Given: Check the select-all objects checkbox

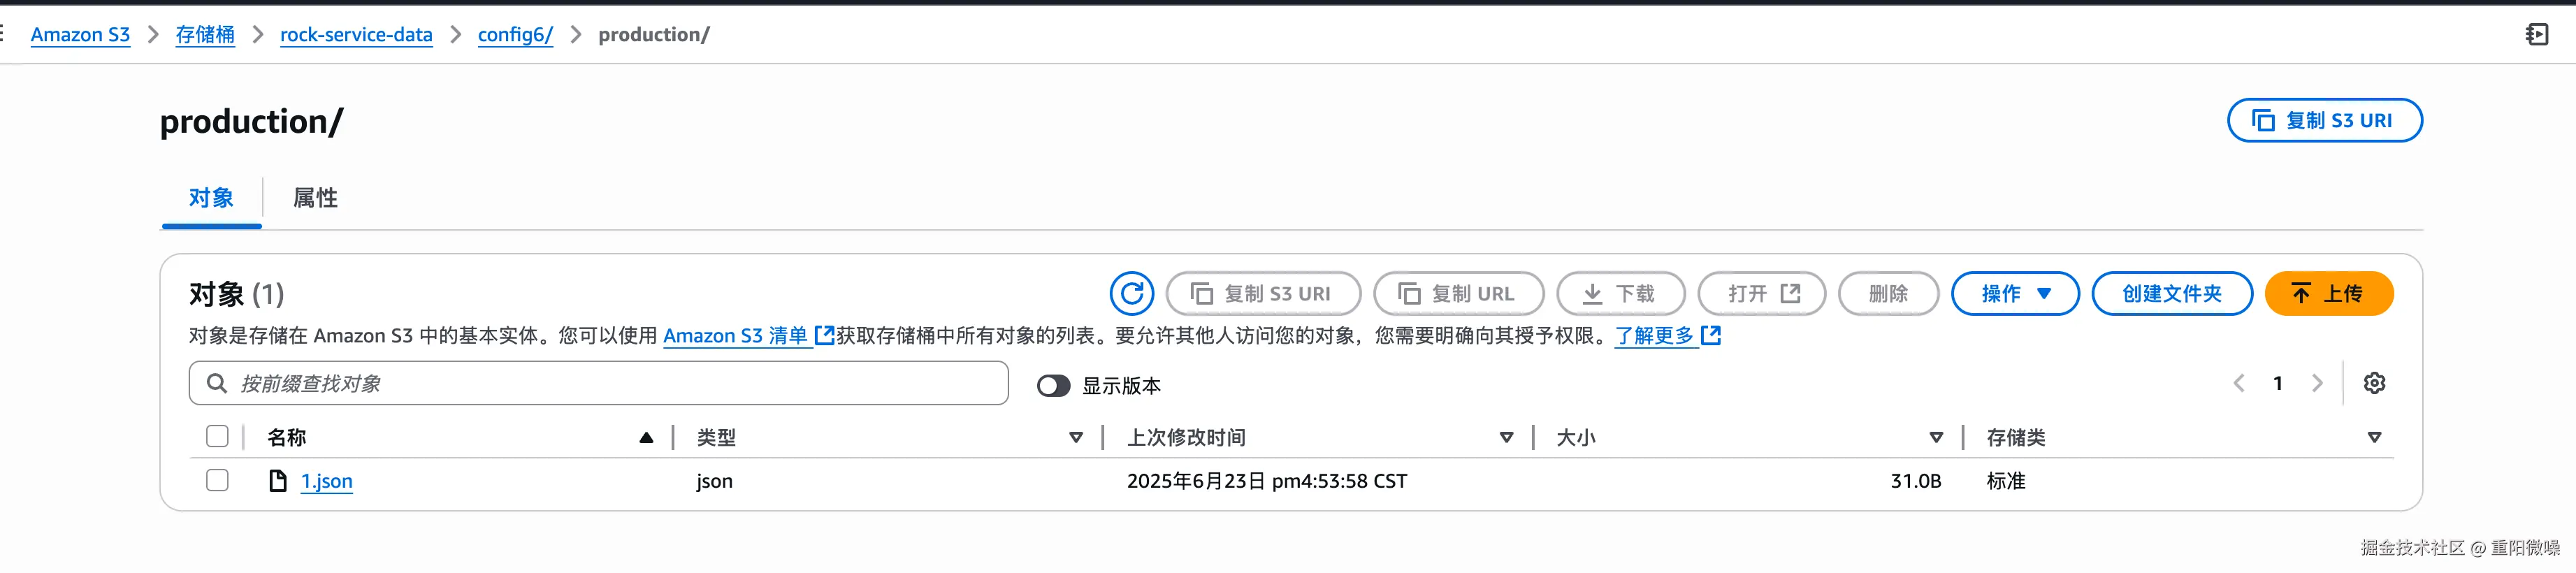Looking at the screenshot, I should 217,436.
